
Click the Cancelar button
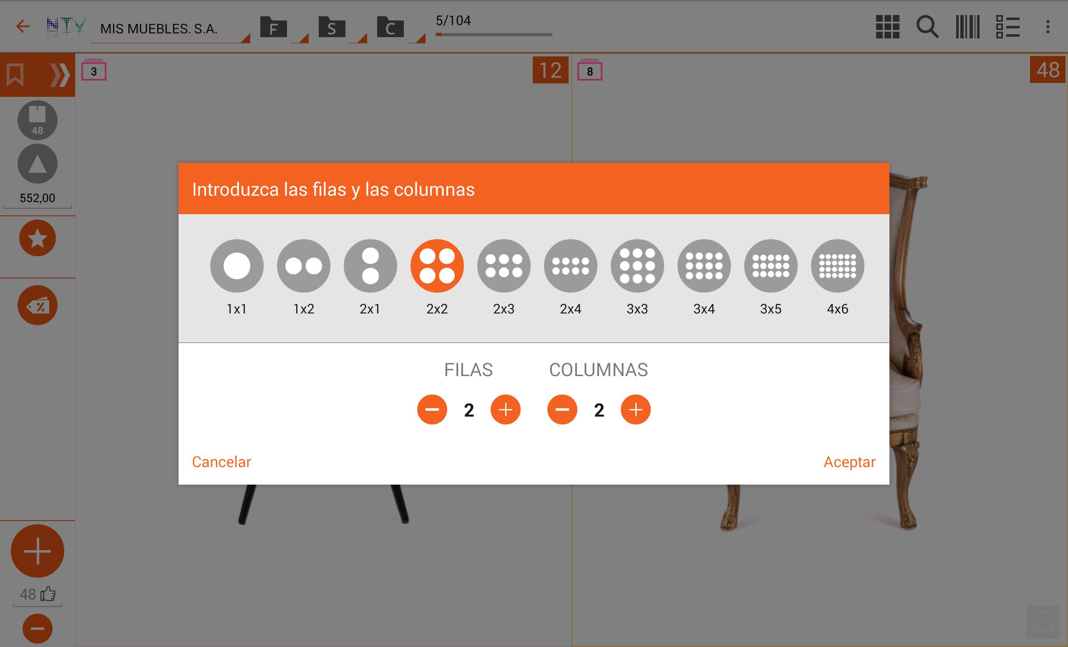coord(222,462)
